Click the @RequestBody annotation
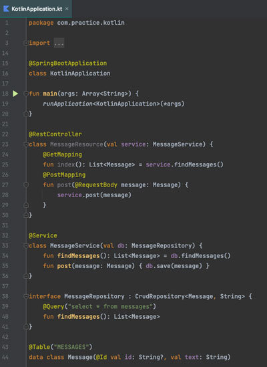267x367 pixels. [x=96, y=185]
